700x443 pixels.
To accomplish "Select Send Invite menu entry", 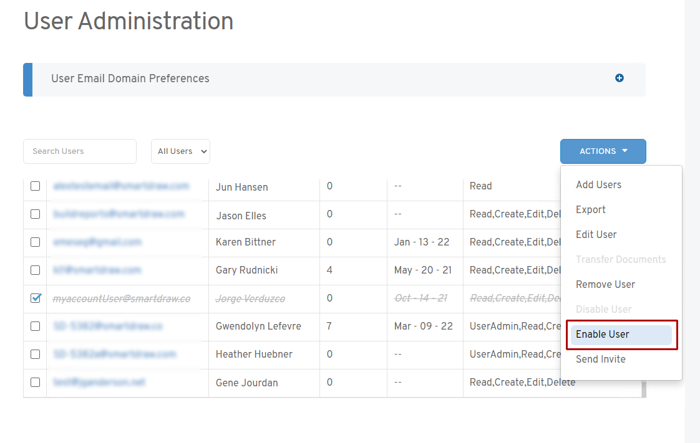I will [x=600, y=359].
